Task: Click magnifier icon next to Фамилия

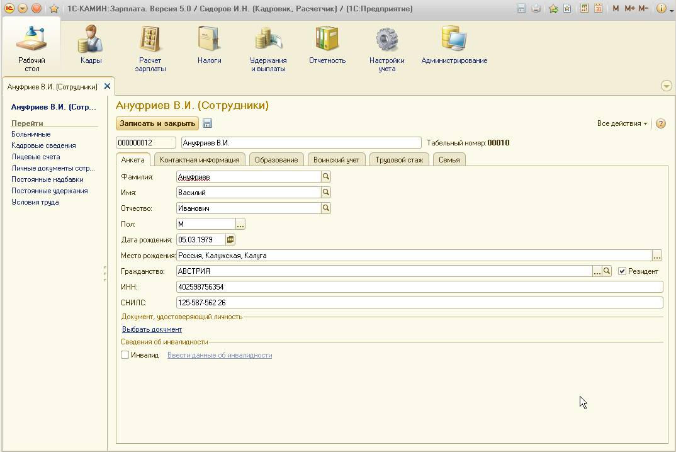Action: tap(326, 177)
